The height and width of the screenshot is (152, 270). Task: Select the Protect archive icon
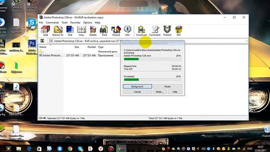click(167, 31)
